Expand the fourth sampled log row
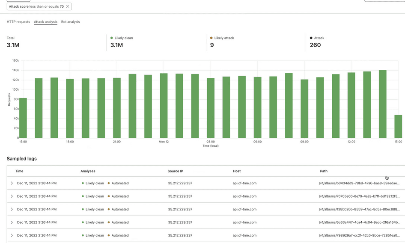Viewport: 405px width, 243px height. [x=12, y=222]
